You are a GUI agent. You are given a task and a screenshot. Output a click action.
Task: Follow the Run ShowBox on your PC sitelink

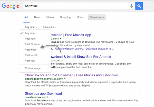coord(69,49)
